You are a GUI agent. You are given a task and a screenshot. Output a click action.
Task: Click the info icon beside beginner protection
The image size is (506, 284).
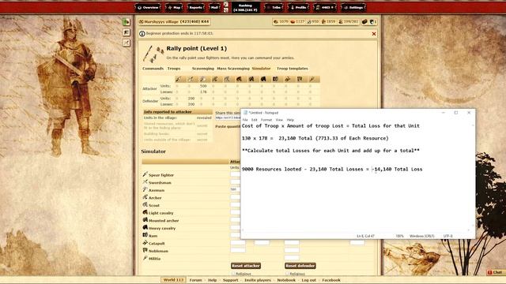point(142,33)
